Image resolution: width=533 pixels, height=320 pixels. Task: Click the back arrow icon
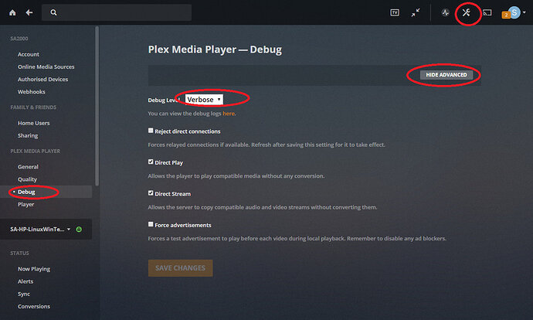29,12
